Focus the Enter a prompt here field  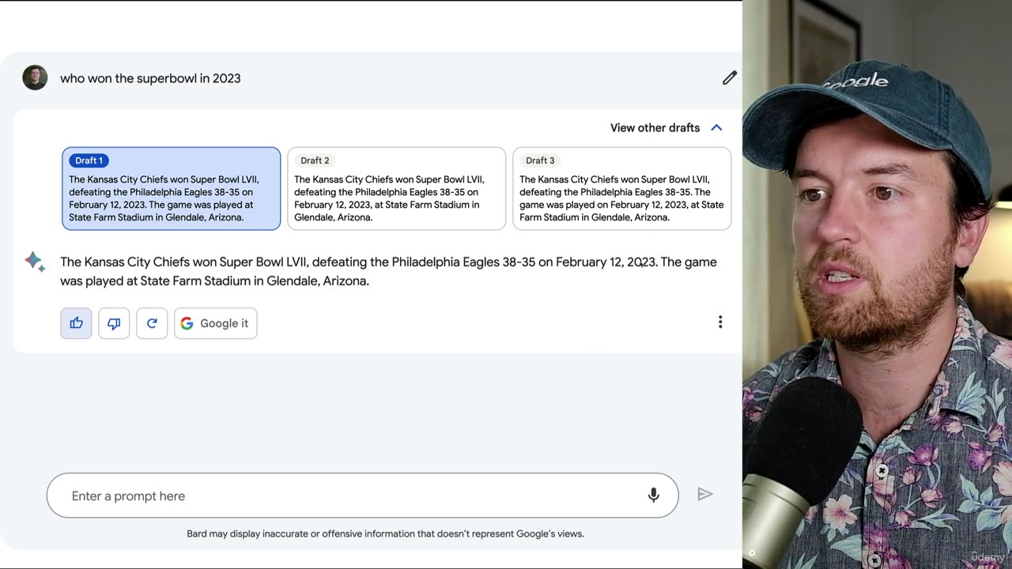click(363, 496)
